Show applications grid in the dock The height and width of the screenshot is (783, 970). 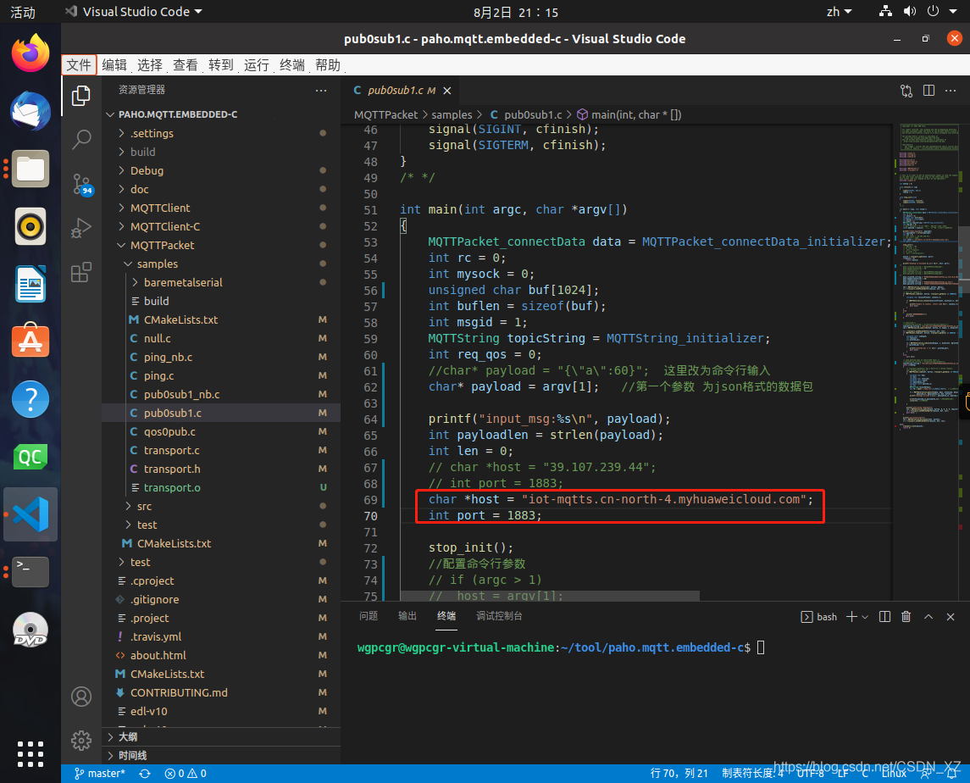coord(30,754)
